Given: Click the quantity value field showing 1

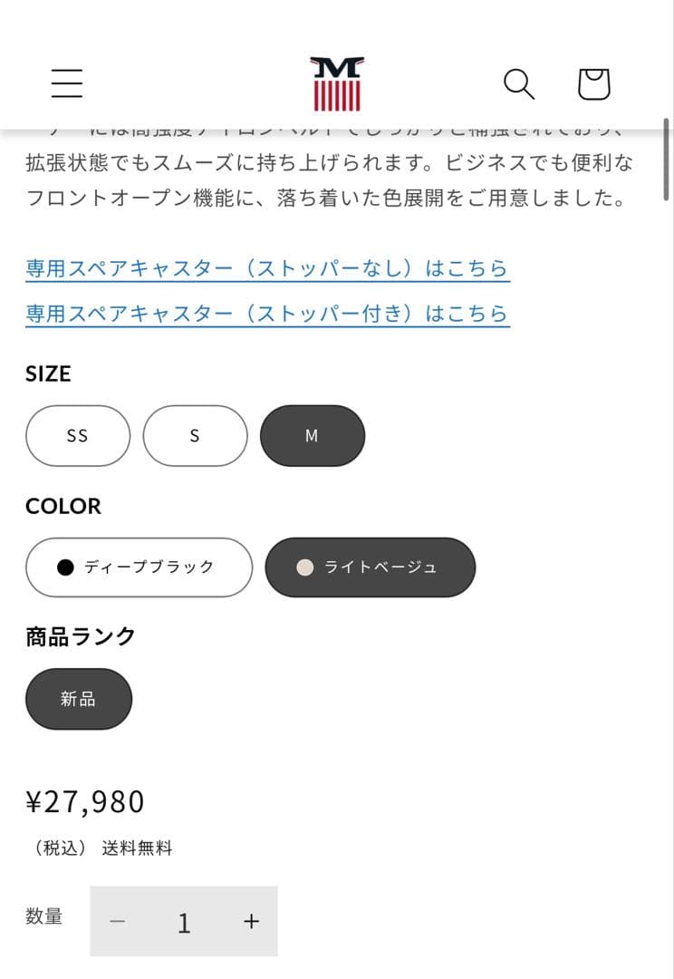Looking at the screenshot, I should [184, 922].
